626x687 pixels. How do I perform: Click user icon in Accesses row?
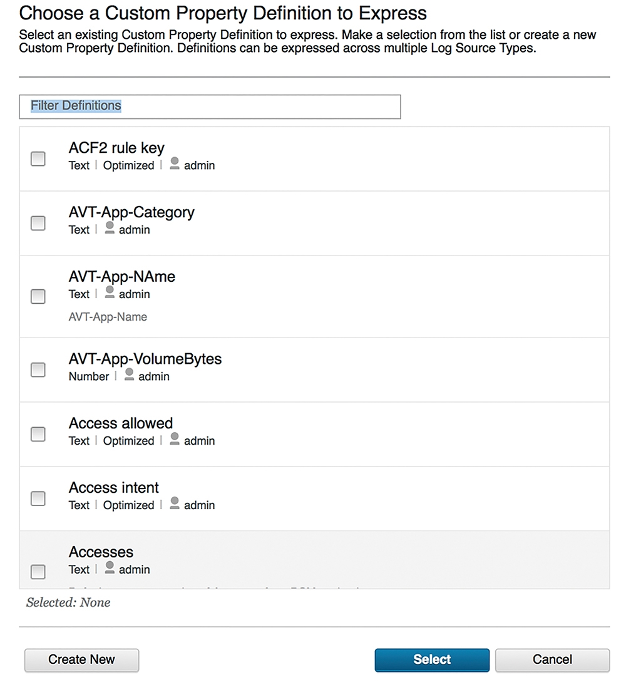tap(110, 568)
